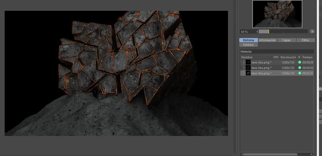Click green status dot in second history row
This screenshot has height=156, width=322.
[x=300, y=68]
